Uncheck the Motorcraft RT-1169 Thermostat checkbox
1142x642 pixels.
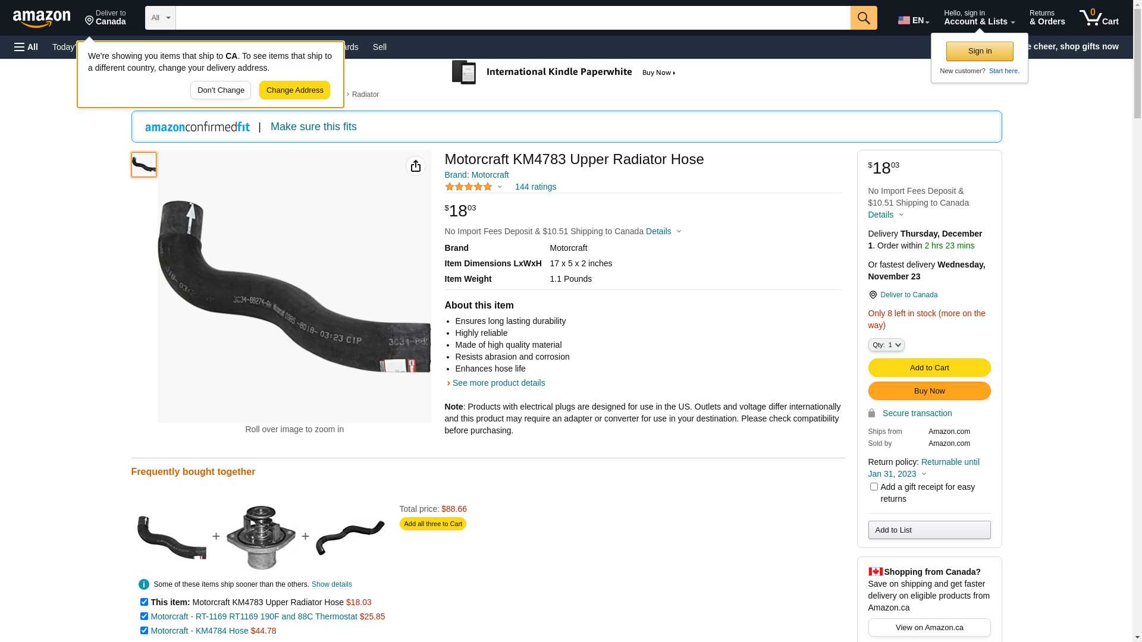144,616
